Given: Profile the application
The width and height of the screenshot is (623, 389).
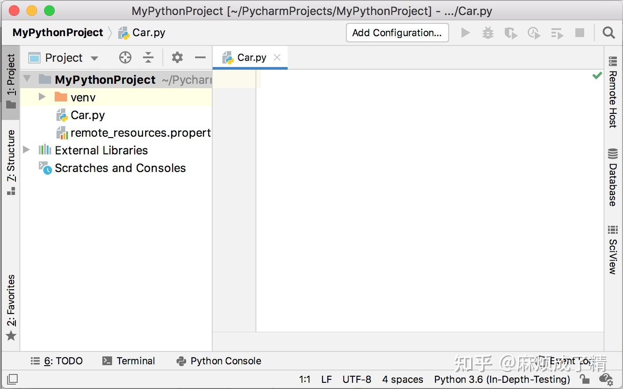Looking at the screenshot, I should (534, 33).
